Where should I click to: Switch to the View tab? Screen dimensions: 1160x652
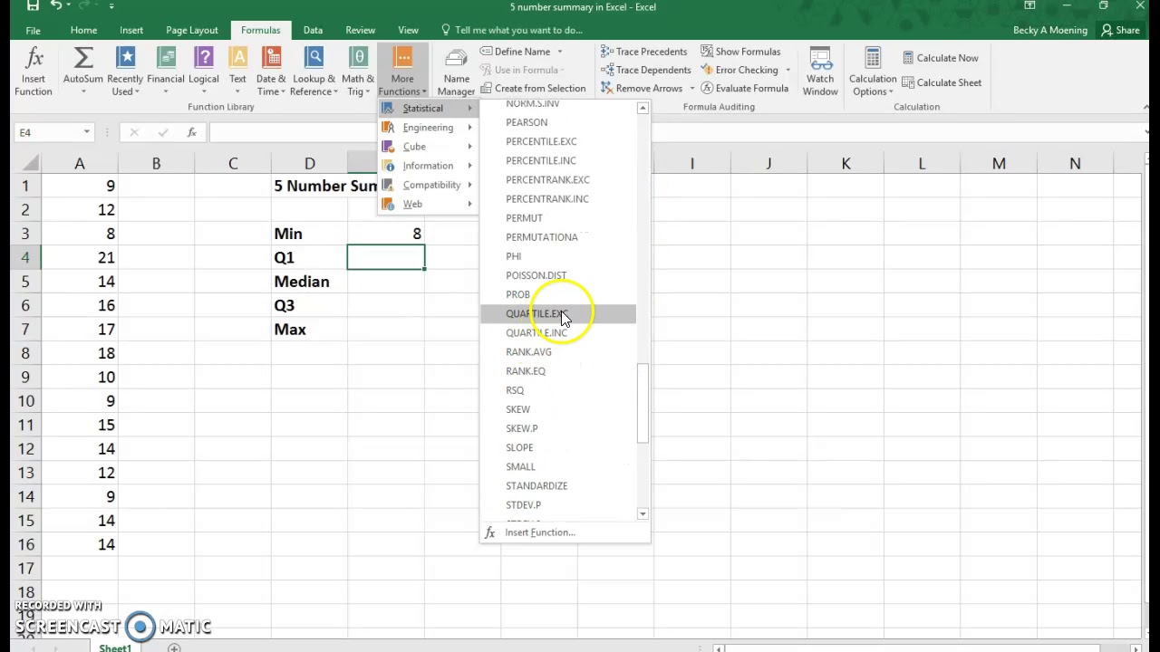[408, 30]
